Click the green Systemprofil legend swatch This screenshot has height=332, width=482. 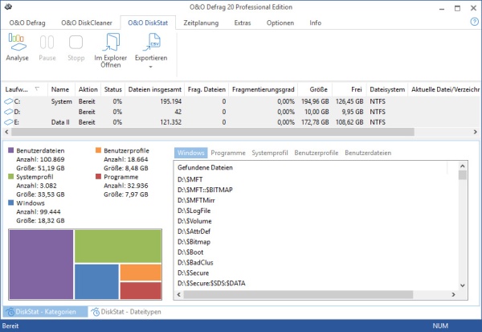[x=10, y=176]
